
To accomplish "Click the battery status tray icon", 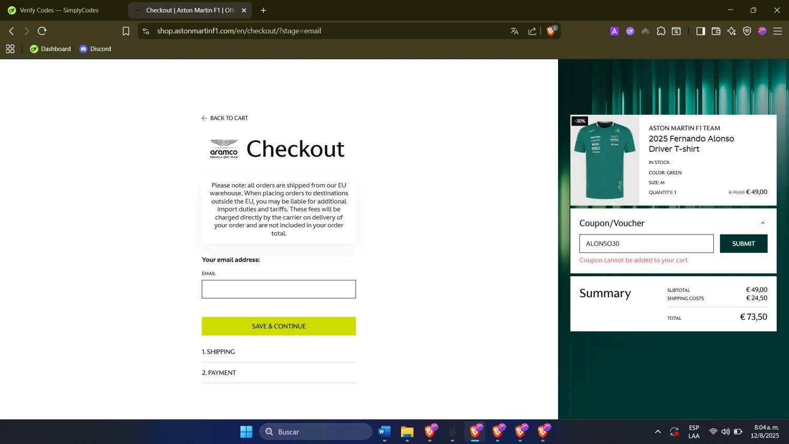I will [738, 432].
